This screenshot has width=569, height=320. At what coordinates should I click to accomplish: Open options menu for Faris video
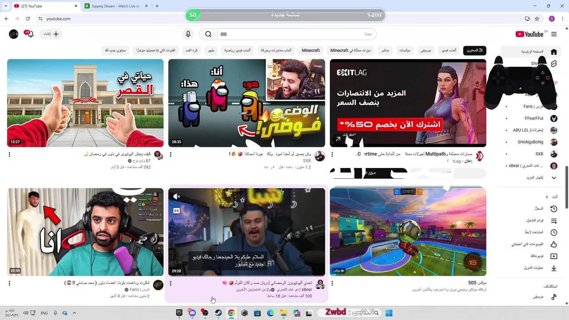click(9, 284)
